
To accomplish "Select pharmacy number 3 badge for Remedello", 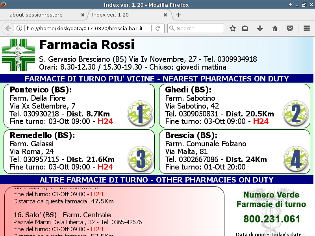I will (140, 159).
